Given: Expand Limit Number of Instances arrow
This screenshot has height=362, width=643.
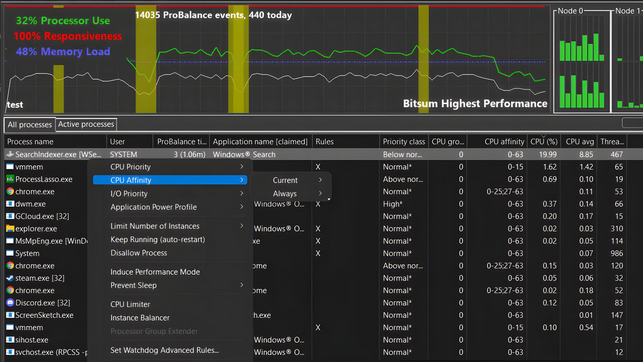Looking at the screenshot, I should tap(241, 226).
